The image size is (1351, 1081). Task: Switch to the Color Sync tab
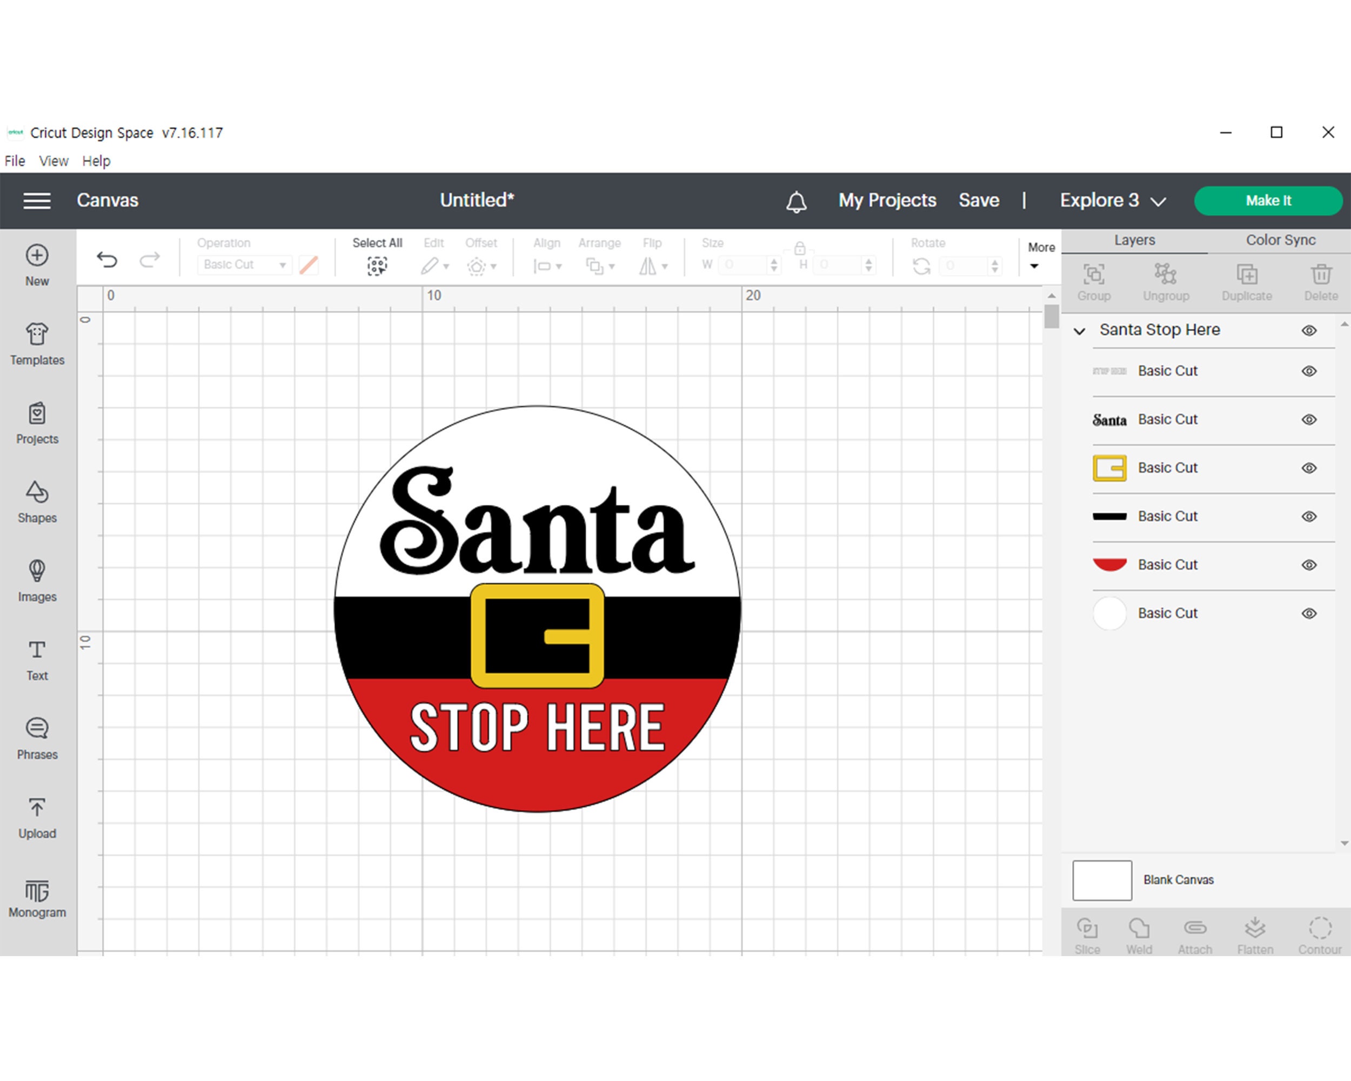(x=1280, y=240)
